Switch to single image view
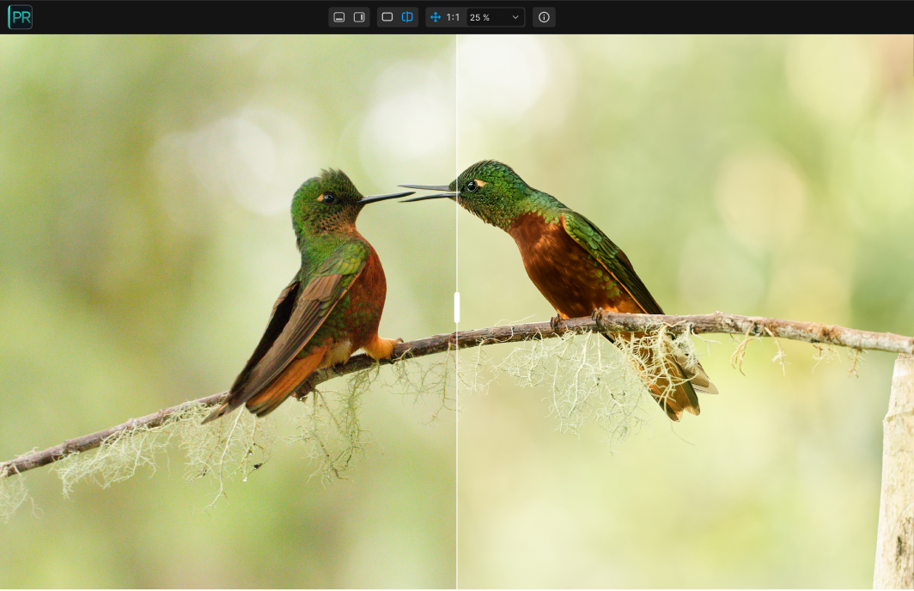The image size is (914, 591). pos(387,17)
